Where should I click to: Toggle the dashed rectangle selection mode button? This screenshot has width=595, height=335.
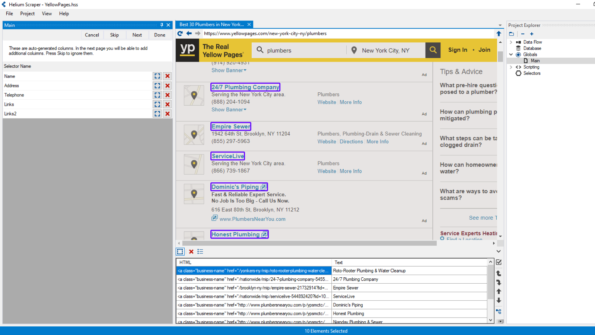coord(180,252)
